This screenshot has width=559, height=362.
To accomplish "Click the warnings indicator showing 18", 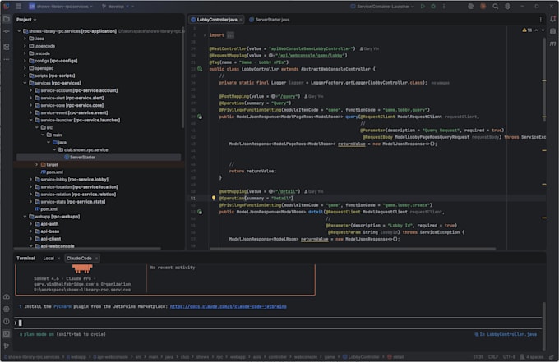I will pos(527,30).
